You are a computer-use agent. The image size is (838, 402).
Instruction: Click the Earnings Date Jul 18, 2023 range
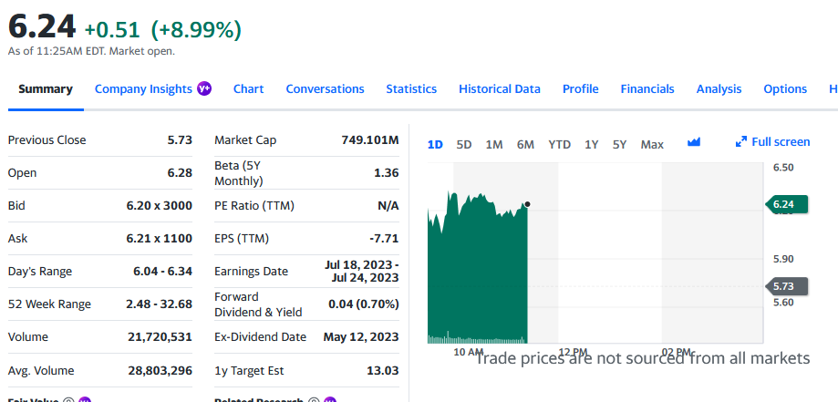[362, 271]
